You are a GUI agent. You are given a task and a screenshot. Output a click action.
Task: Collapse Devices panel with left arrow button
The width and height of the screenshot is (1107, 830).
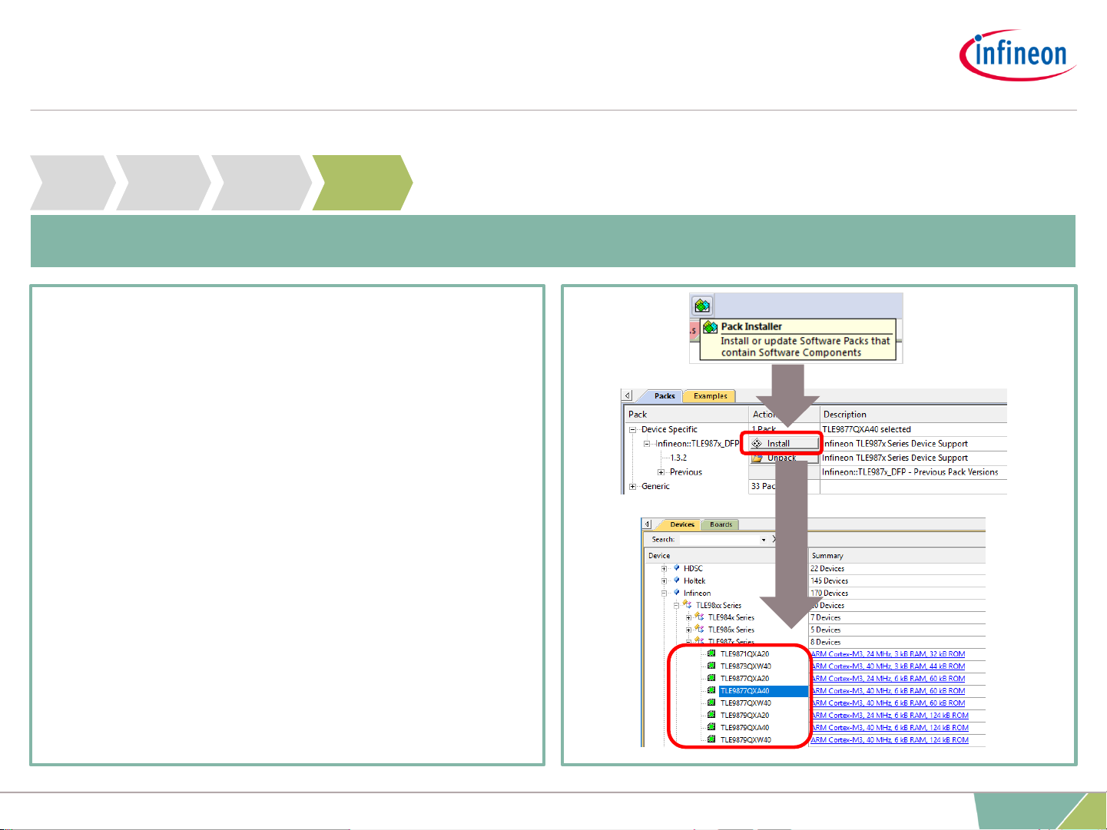(x=648, y=524)
